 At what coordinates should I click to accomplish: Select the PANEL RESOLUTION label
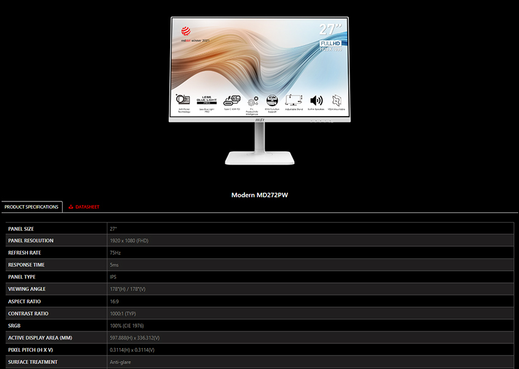(x=31, y=241)
